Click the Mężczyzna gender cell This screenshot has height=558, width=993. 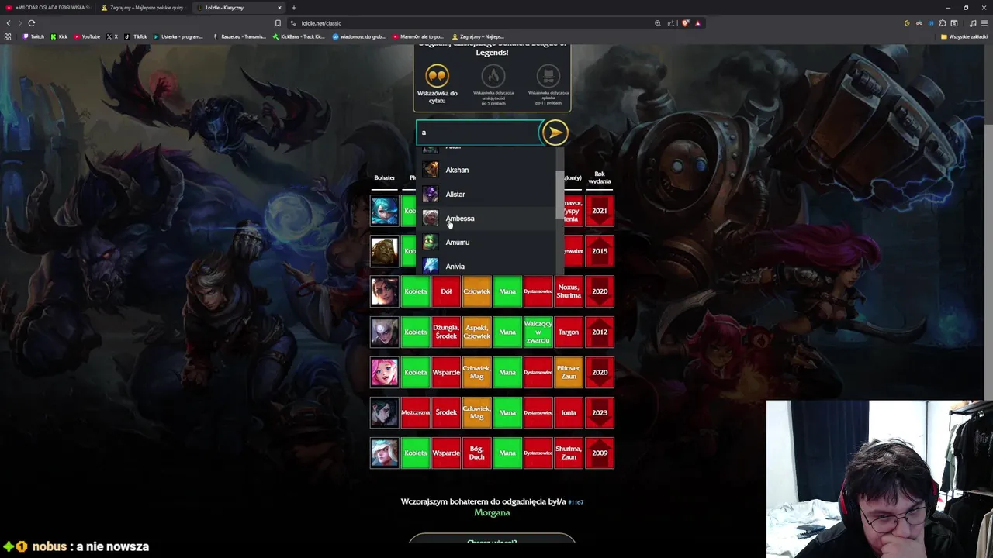(x=415, y=412)
